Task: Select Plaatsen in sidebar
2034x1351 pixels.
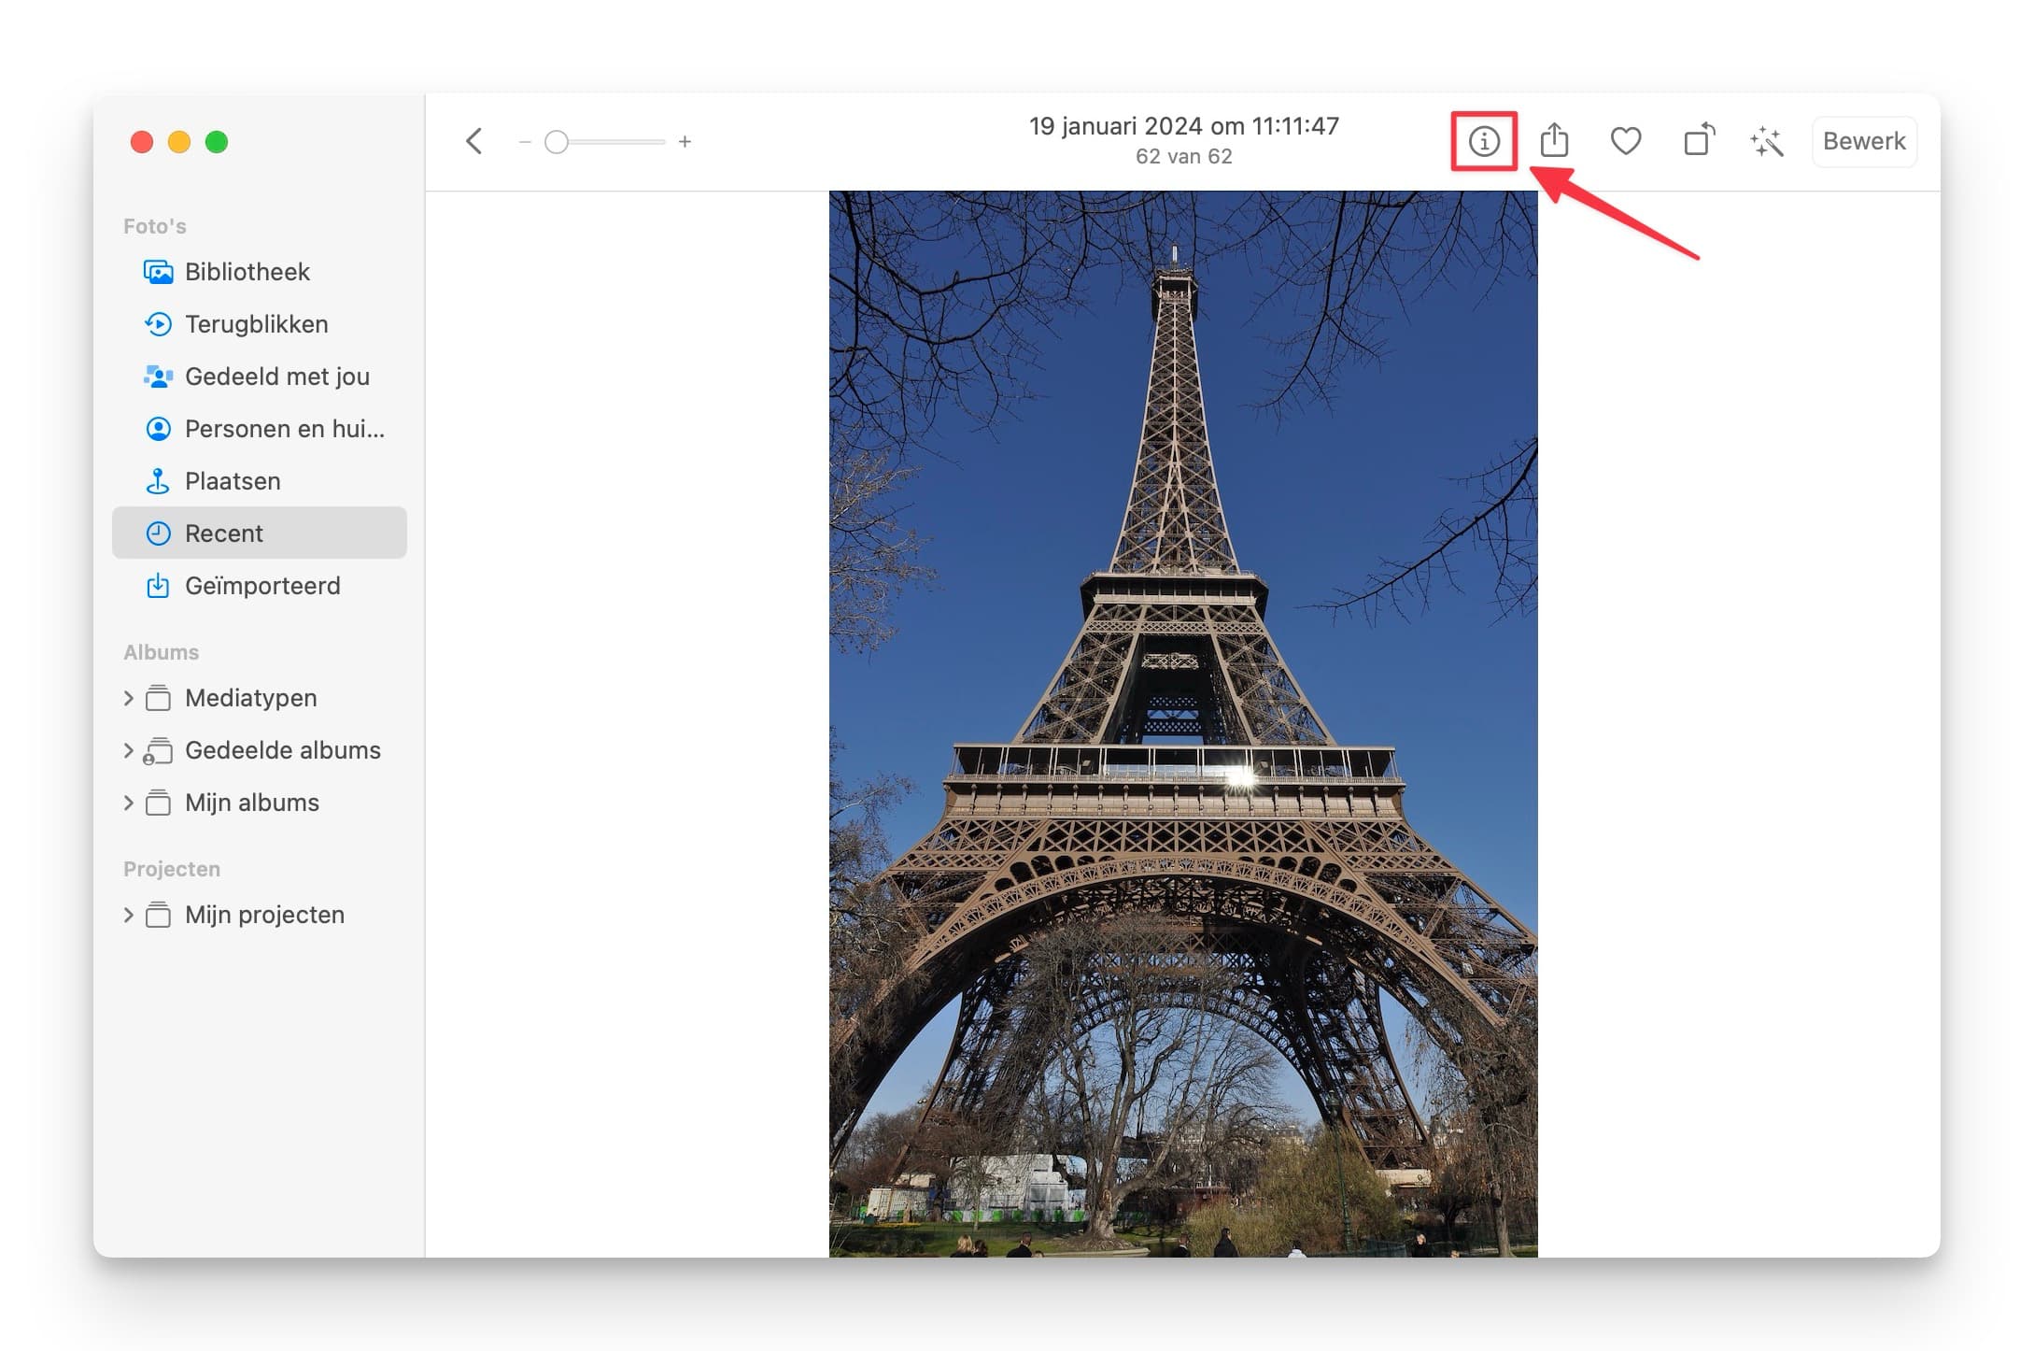Action: (260, 481)
